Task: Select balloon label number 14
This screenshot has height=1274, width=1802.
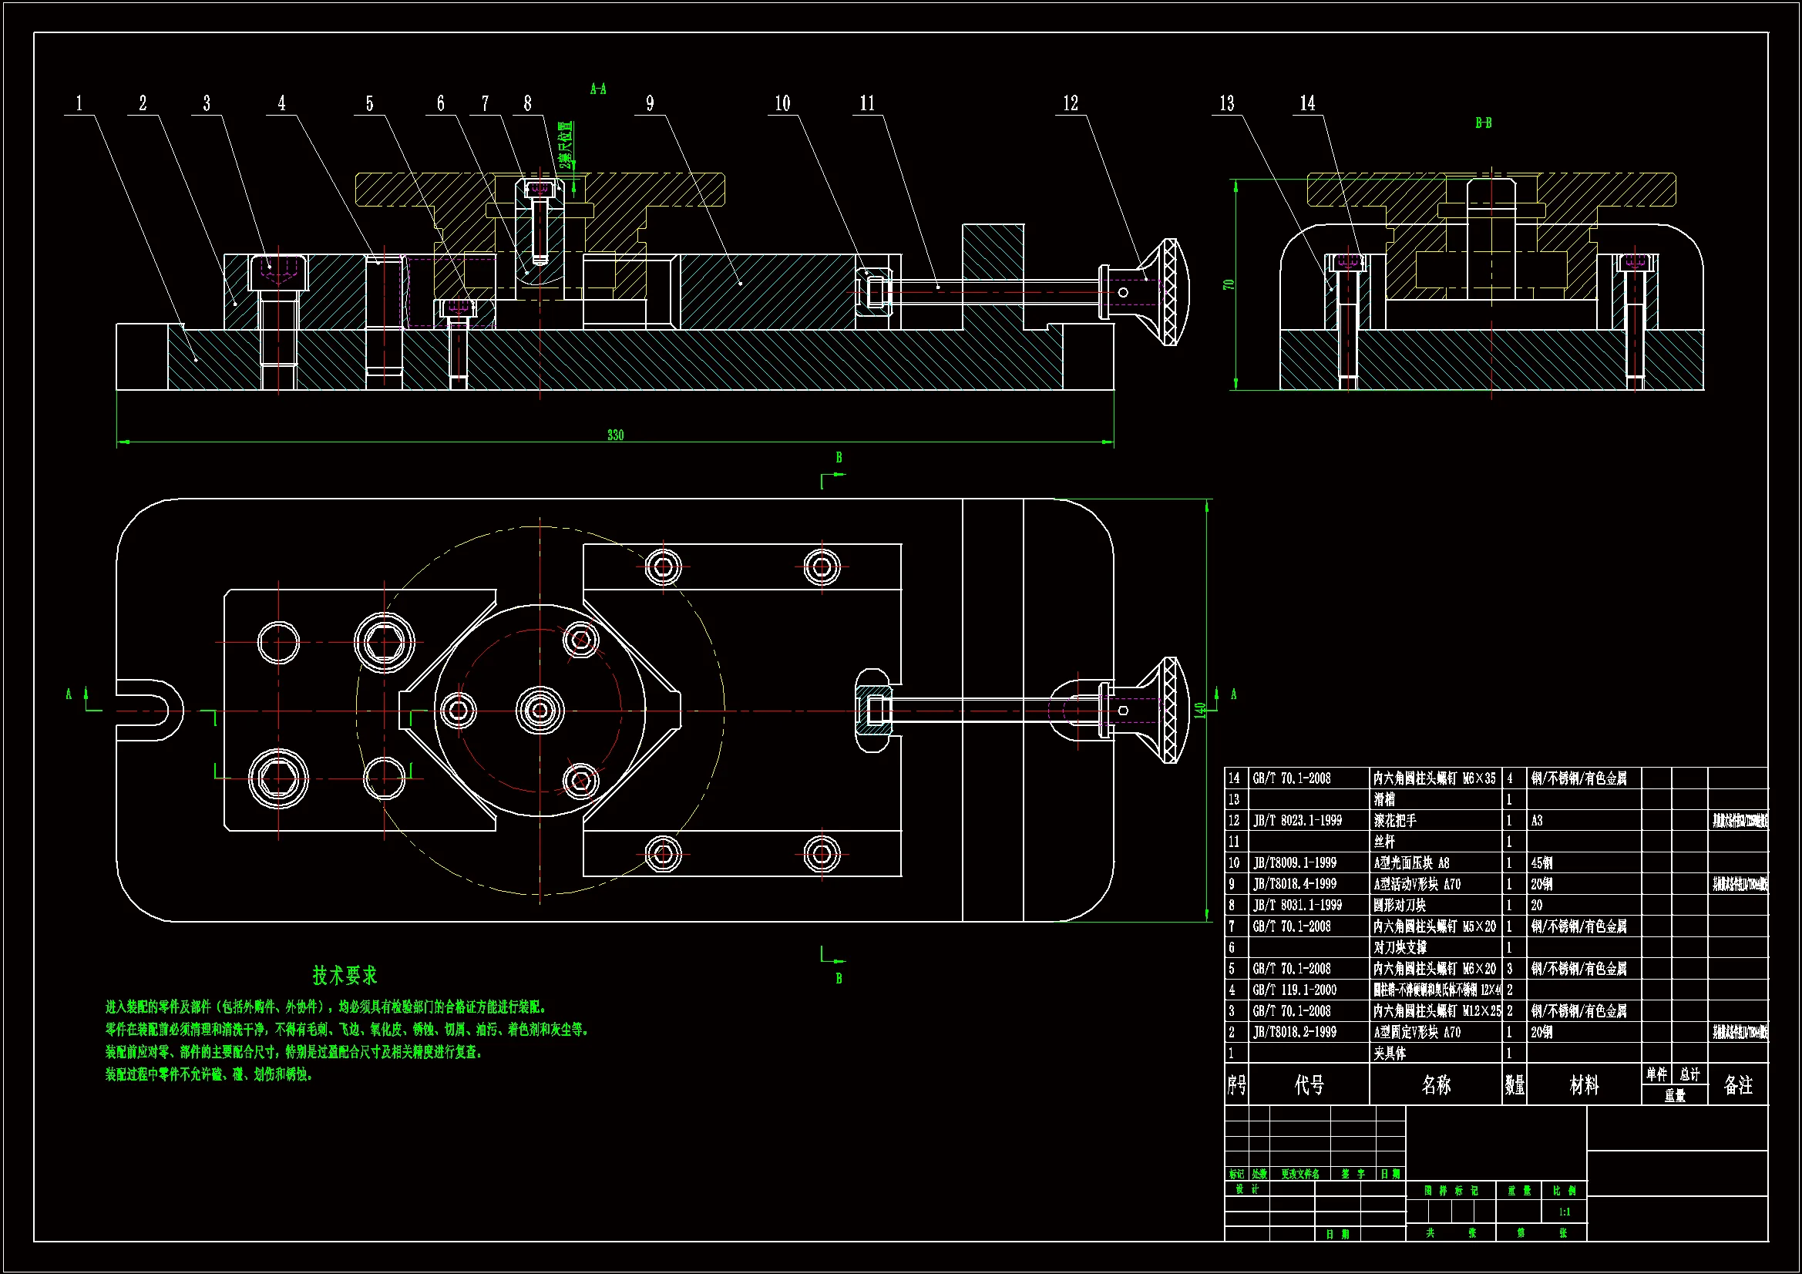Action: pyautogui.click(x=1307, y=103)
